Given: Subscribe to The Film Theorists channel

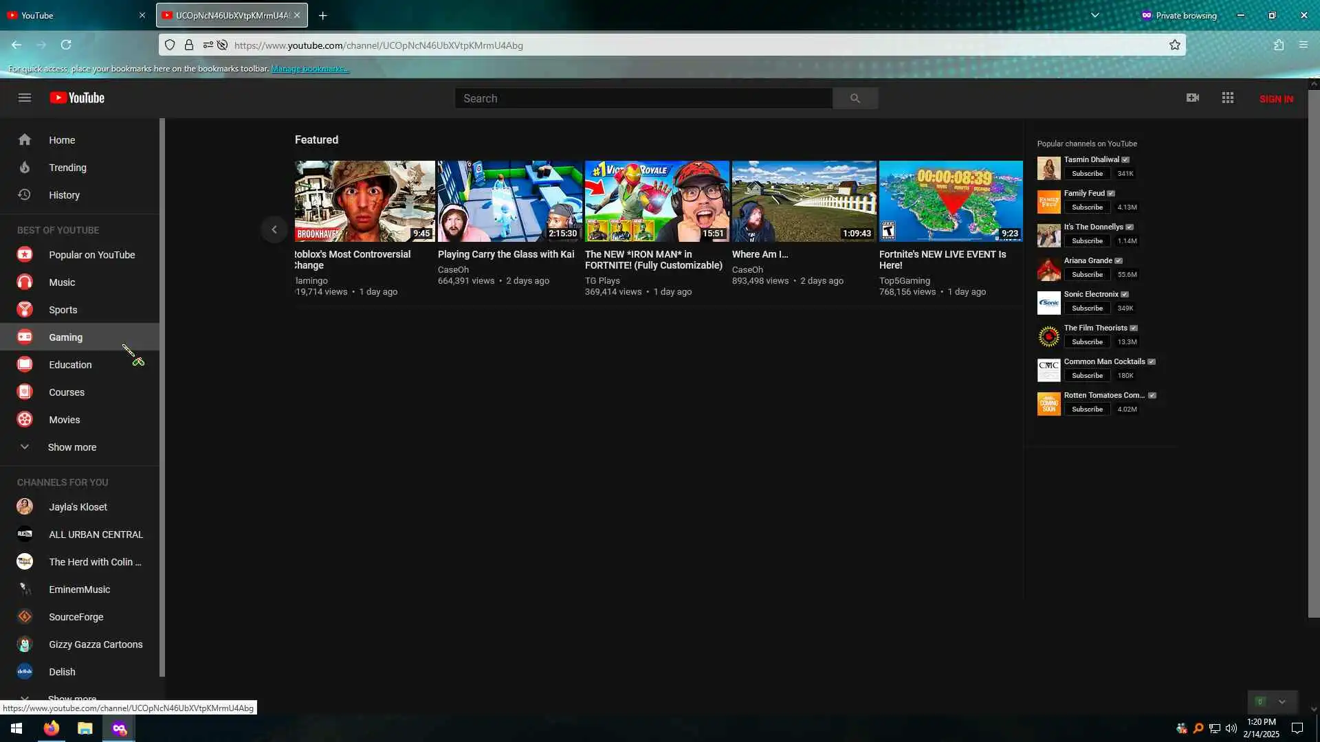Looking at the screenshot, I should click(x=1087, y=342).
